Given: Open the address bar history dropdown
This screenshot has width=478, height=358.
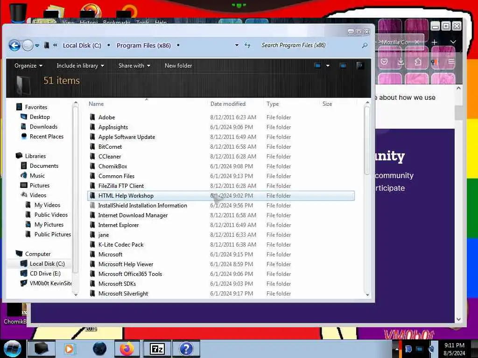Looking at the screenshot, I should click(237, 45).
